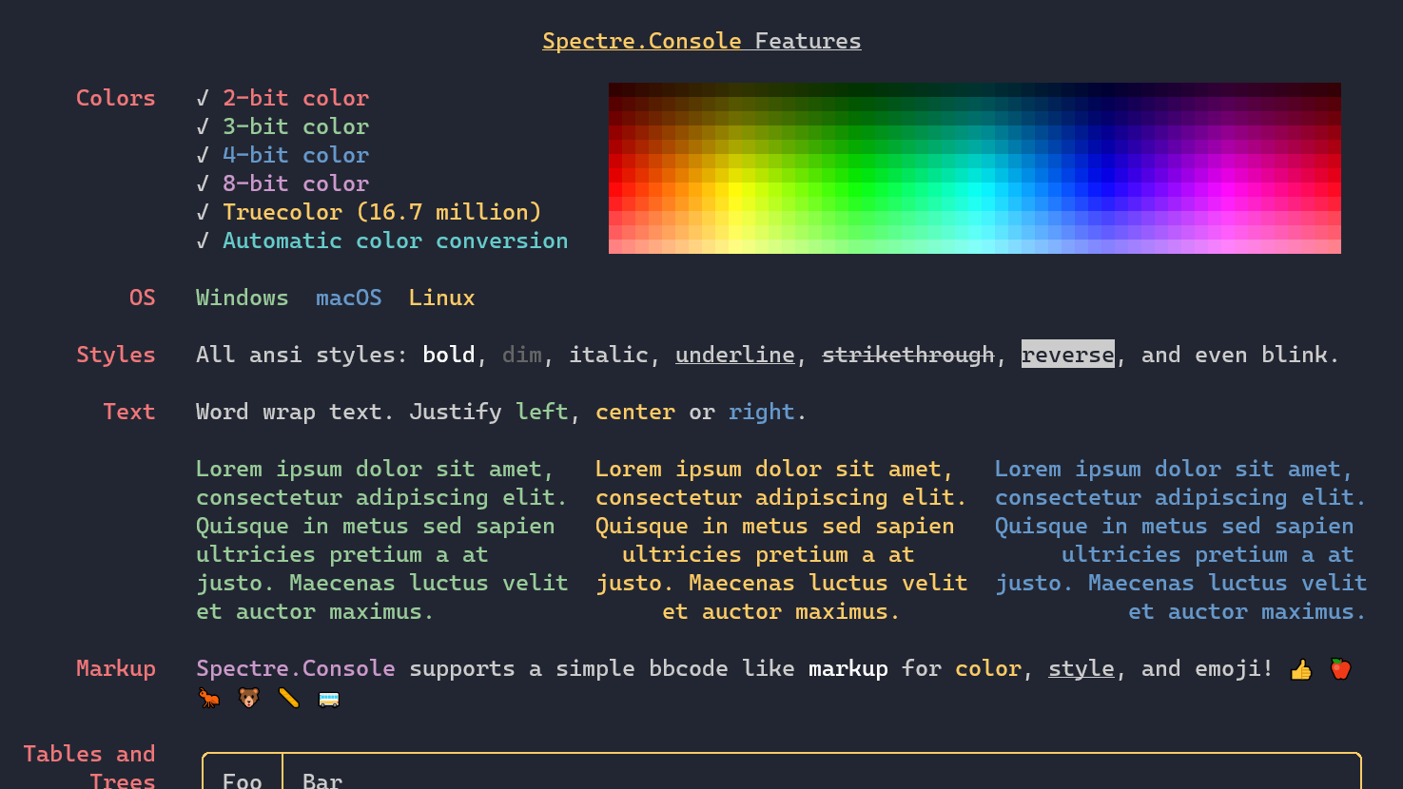The width and height of the screenshot is (1403, 789).
Task: Click 'Automatic color conversion' text
Action: click(x=396, y=241)
